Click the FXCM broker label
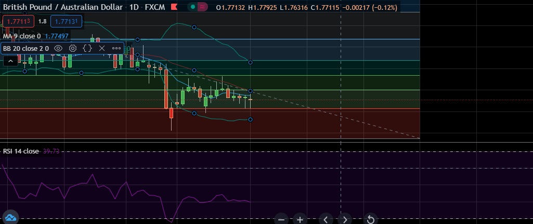This screenshot has height=224, width=533. [x=155, y=7]
